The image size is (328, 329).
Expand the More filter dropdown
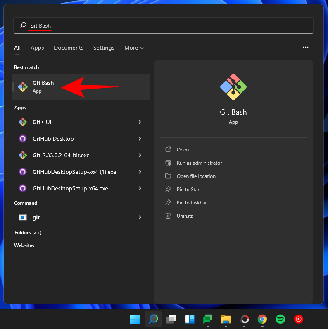[x=134, y=48]
